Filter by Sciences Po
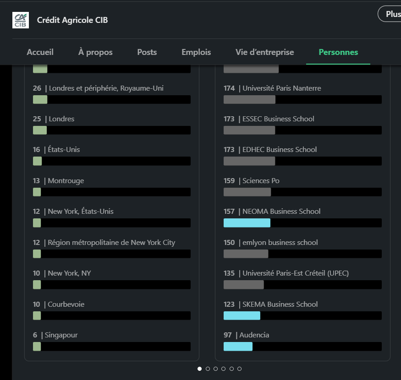Viewport: 401px width, 380px height. tap(302, 186)
